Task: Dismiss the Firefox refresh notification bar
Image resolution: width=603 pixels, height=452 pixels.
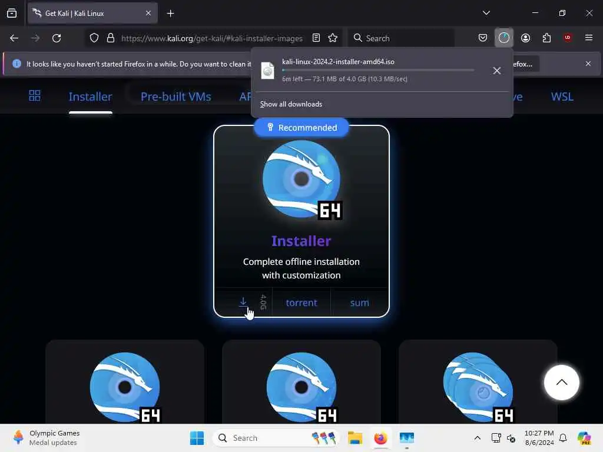Action: click(588, 64)
